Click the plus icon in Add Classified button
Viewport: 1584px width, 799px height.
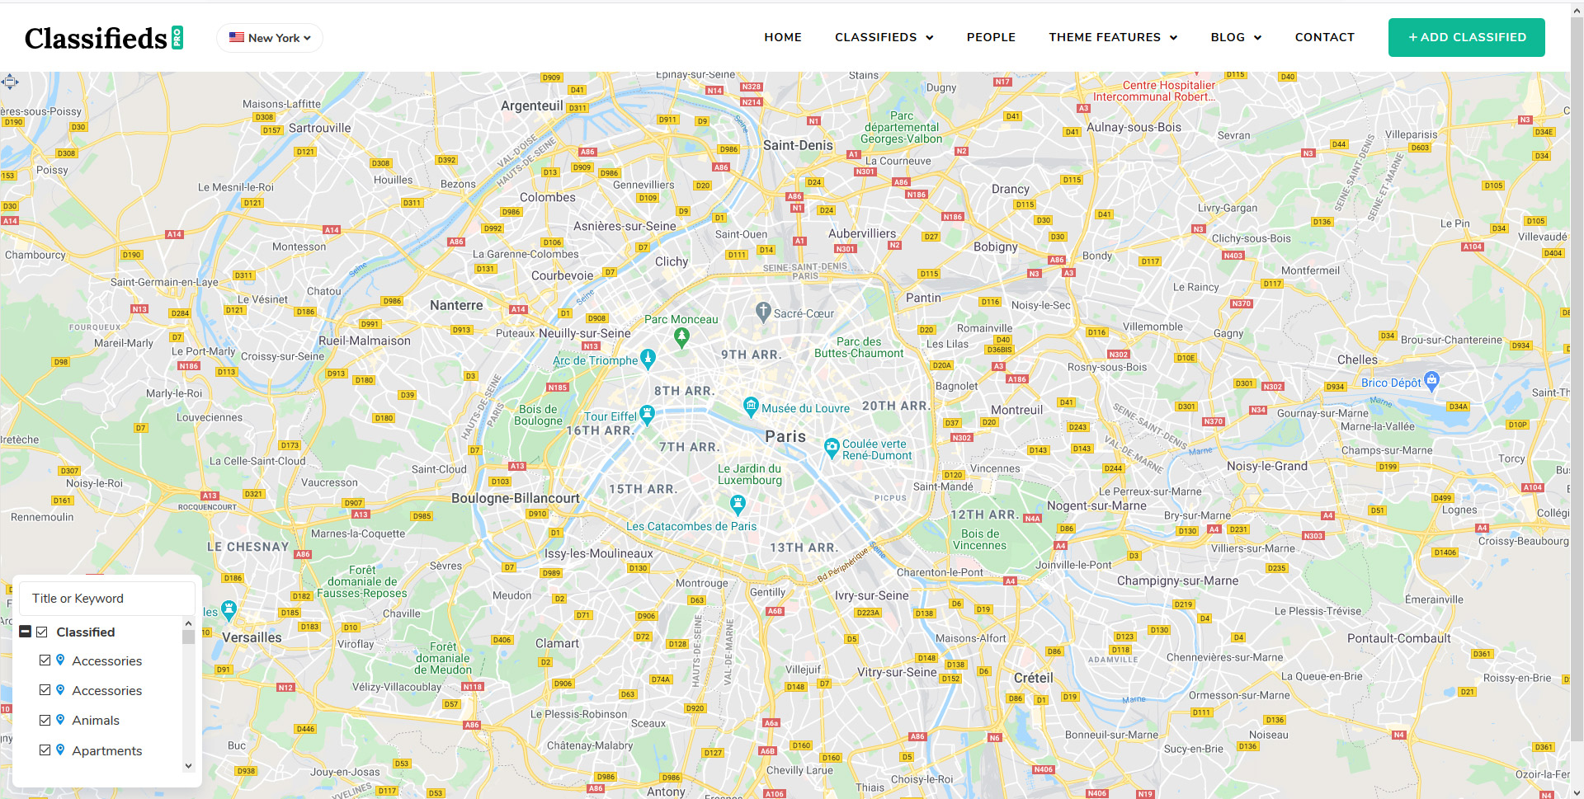[x=1413, y=37]
